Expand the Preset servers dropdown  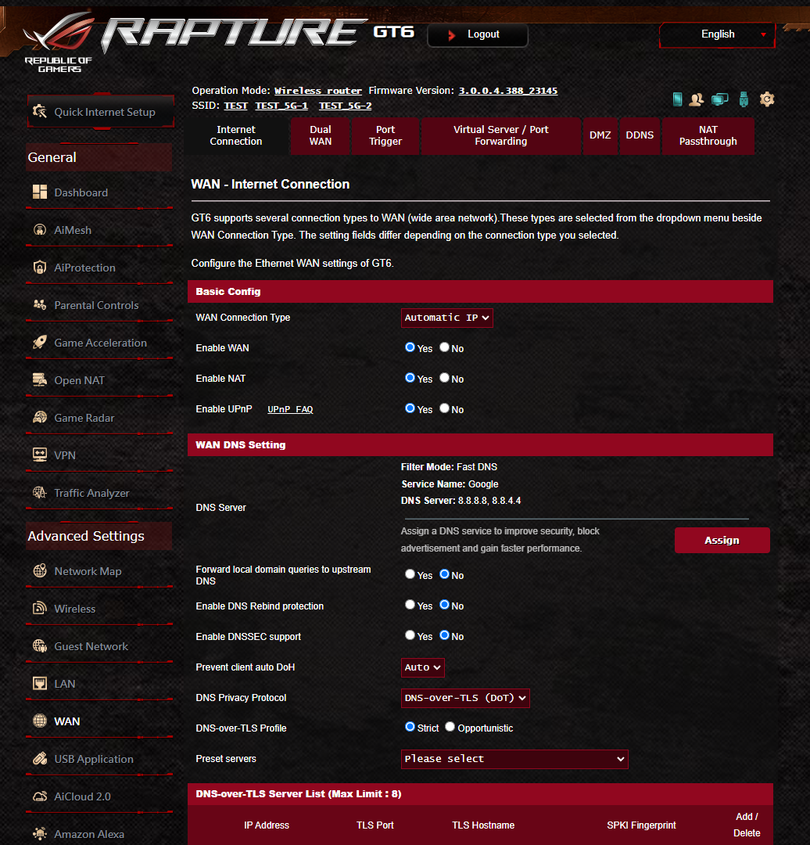[514, 759]
